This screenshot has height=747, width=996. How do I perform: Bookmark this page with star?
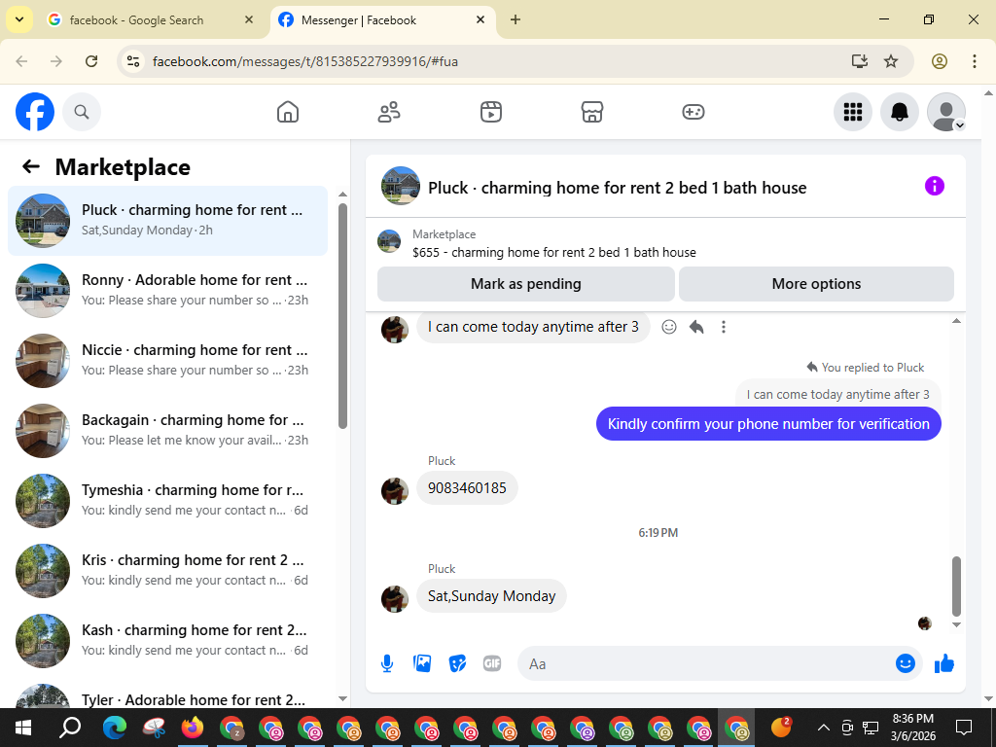tap(891, 61)
